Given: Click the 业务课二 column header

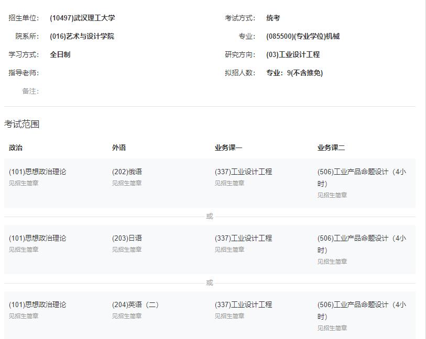Looking at the screenshot, I should pos(331,148).
